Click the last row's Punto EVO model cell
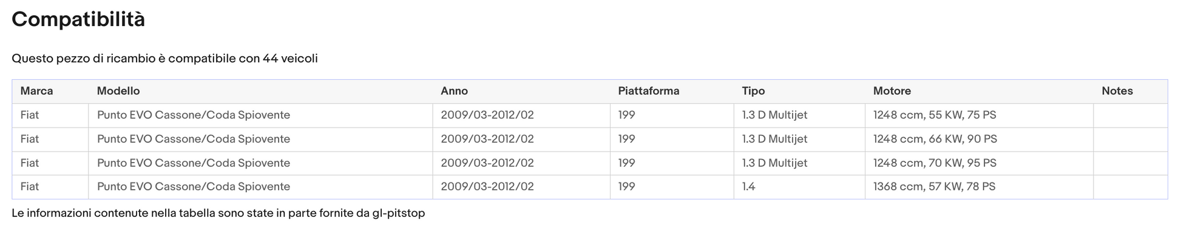Image resolution: width=1181 pixels, height=226 pixels. pos(260,187)
